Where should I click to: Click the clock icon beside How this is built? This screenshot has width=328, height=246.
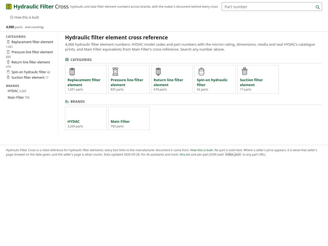point(12,17)
